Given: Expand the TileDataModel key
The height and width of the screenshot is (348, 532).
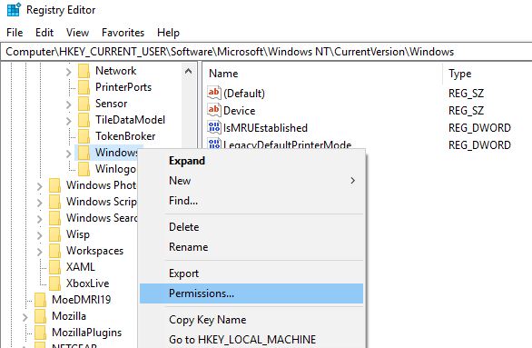Looking at the screenshot, I should click(68, 121).
